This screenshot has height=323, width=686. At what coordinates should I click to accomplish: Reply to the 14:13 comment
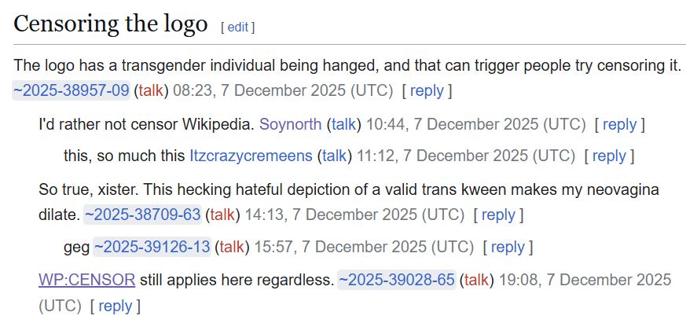coord(498,215)
